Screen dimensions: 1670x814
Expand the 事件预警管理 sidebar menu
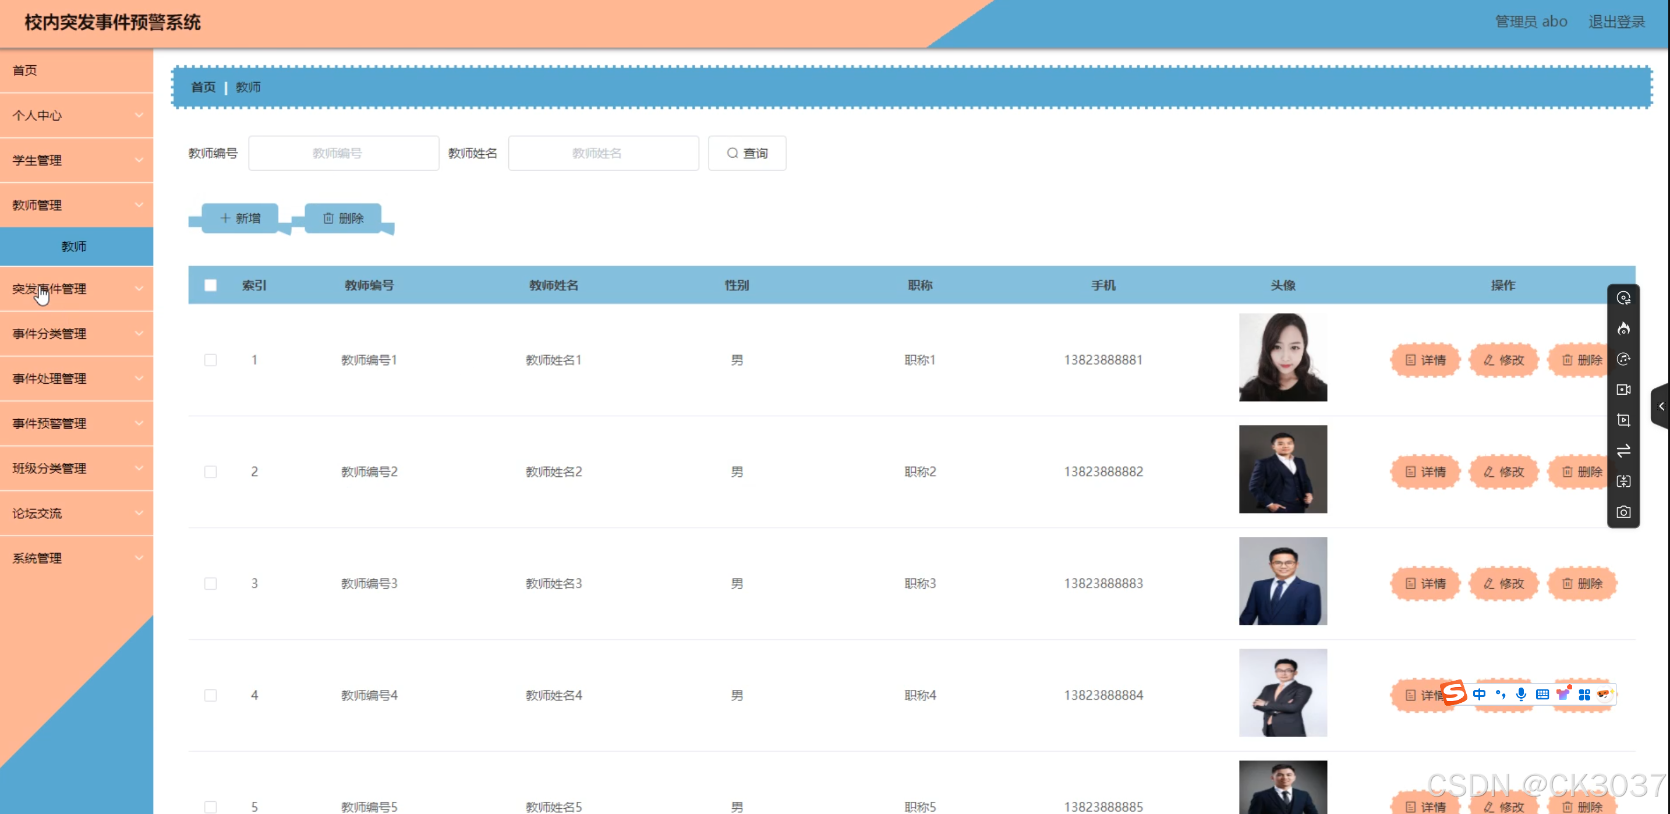[x=76, y=423]
